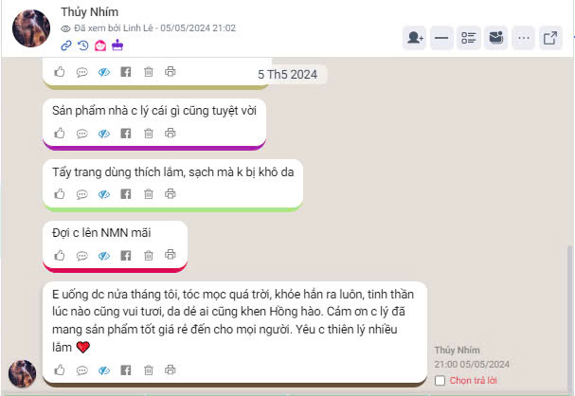The height and width of the screenshot is (396, 575).
Task: Open the checklist icon in header toolbar
Action: point(468,38)
